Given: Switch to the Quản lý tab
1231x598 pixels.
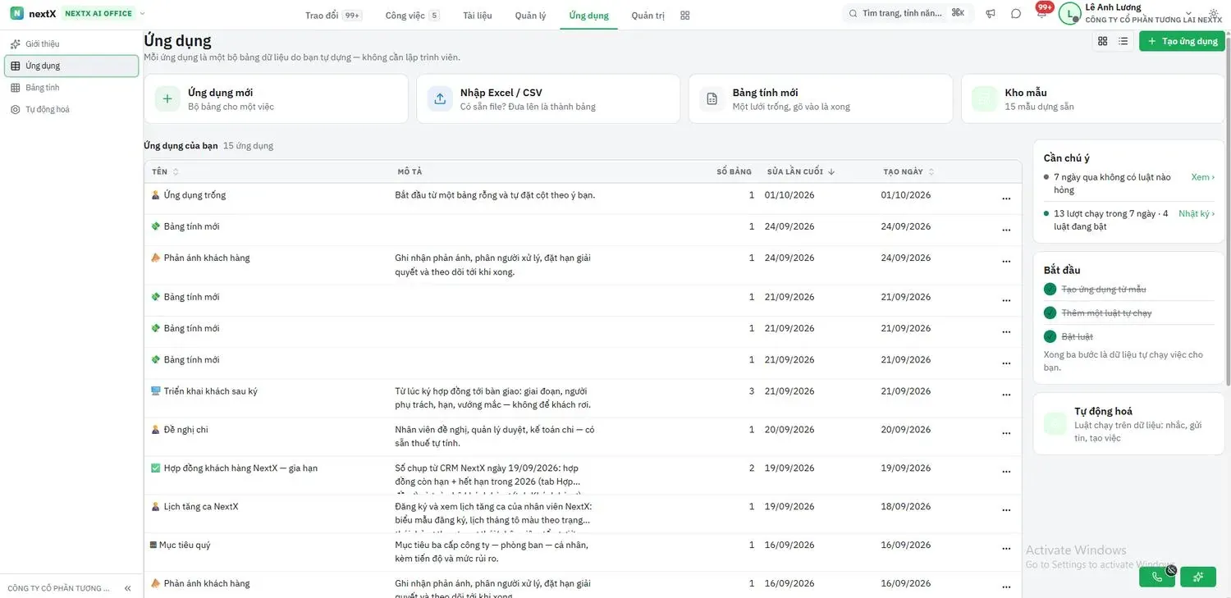Looking at the screenshot, I should tap(530, 15).
